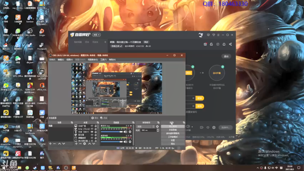Toggle visibility of 公会广告 source
The height and width of the screenshot is (171, 304).
(92, 126)
